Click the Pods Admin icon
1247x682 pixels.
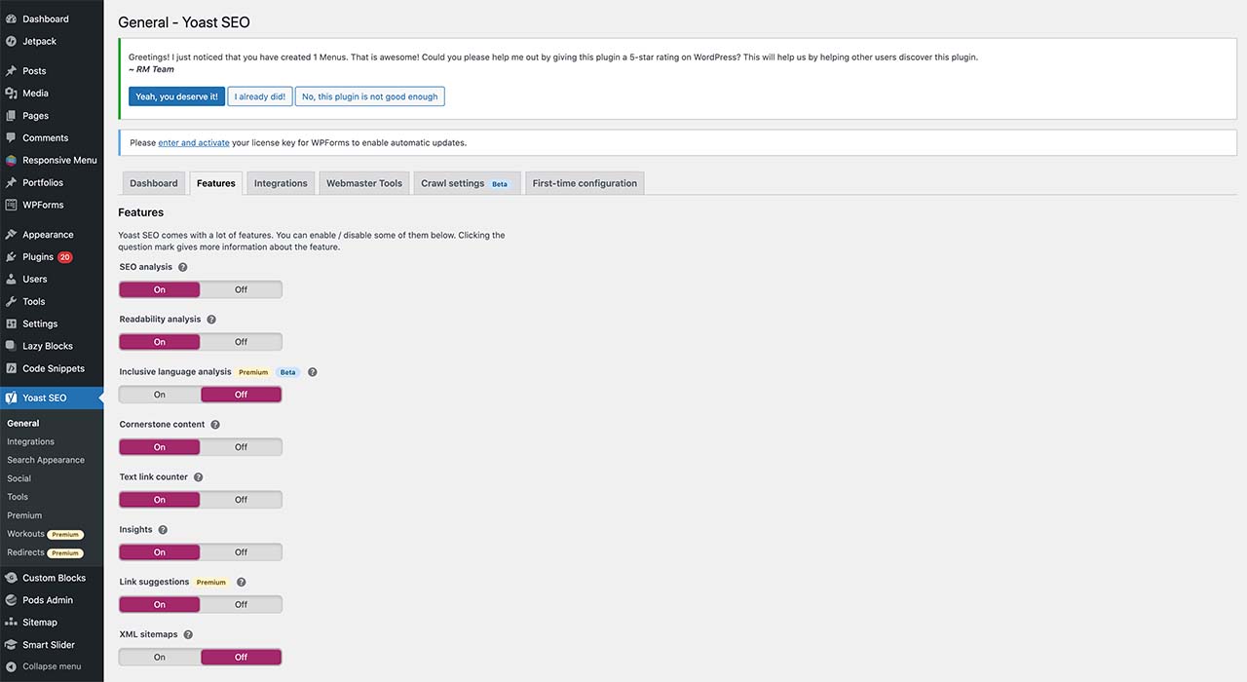click(11, 600)
